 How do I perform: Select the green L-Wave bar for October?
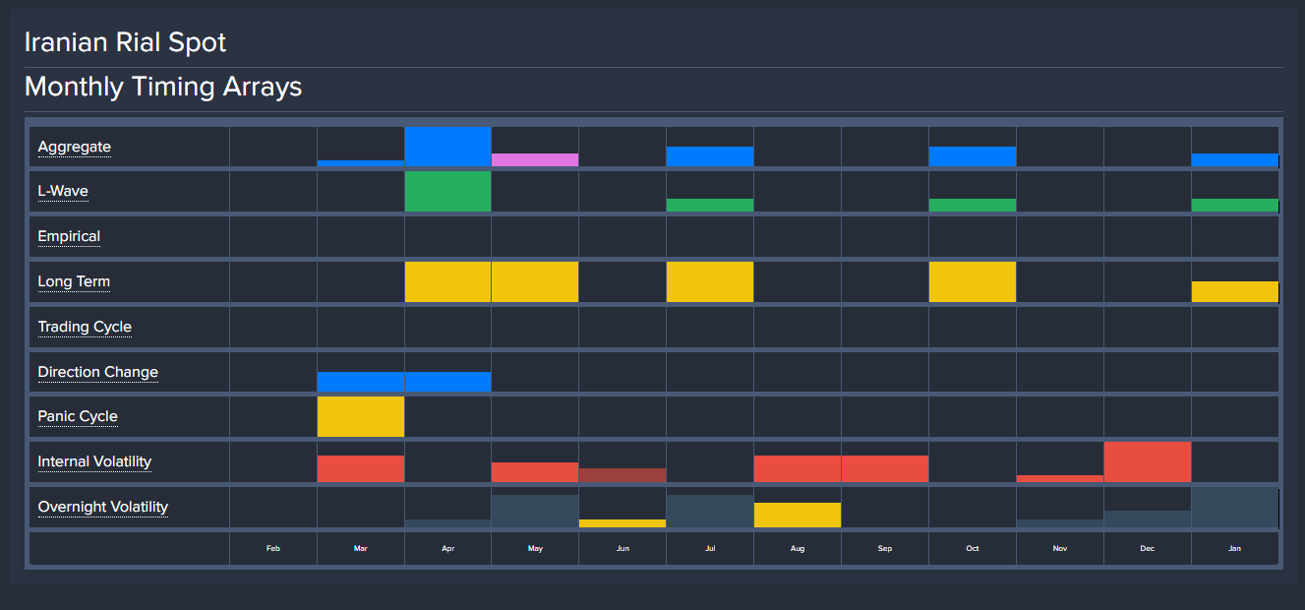973,206
